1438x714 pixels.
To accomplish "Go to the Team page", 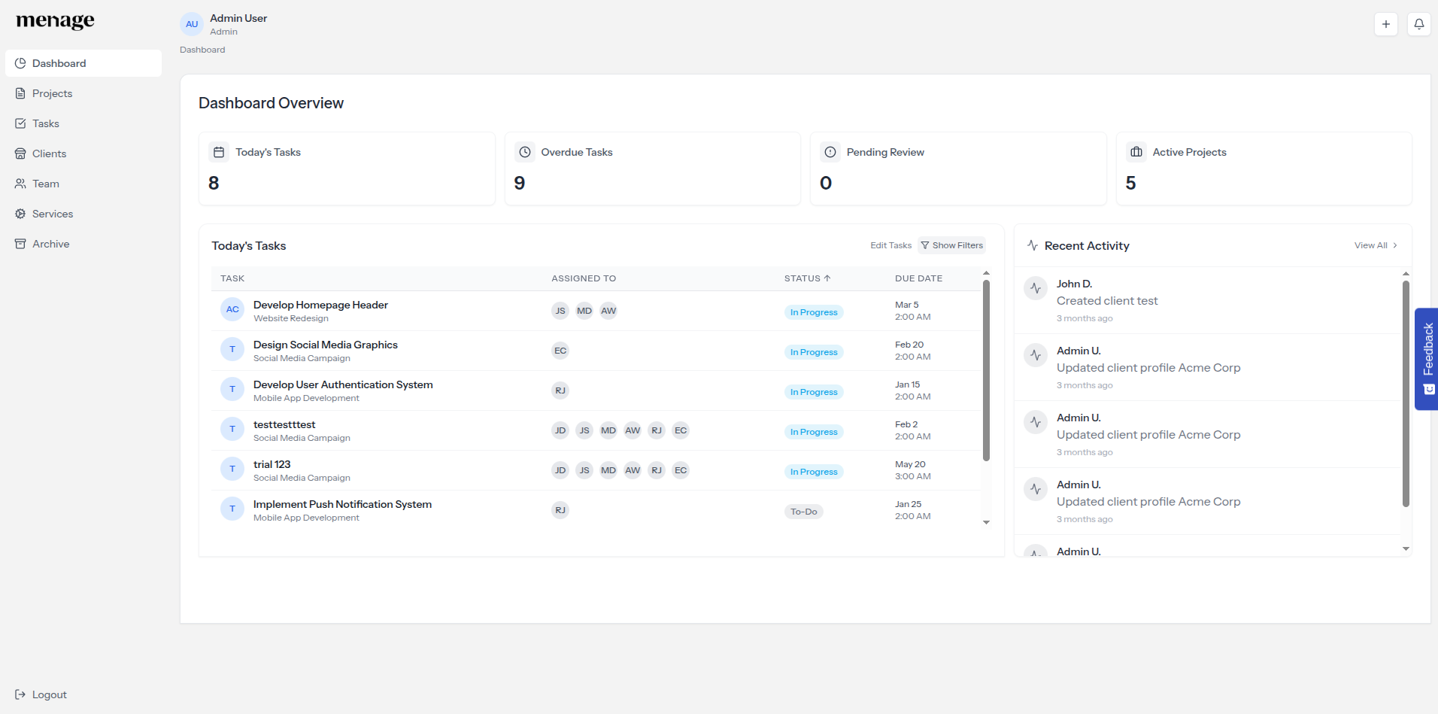I will (x=46, y=183).
